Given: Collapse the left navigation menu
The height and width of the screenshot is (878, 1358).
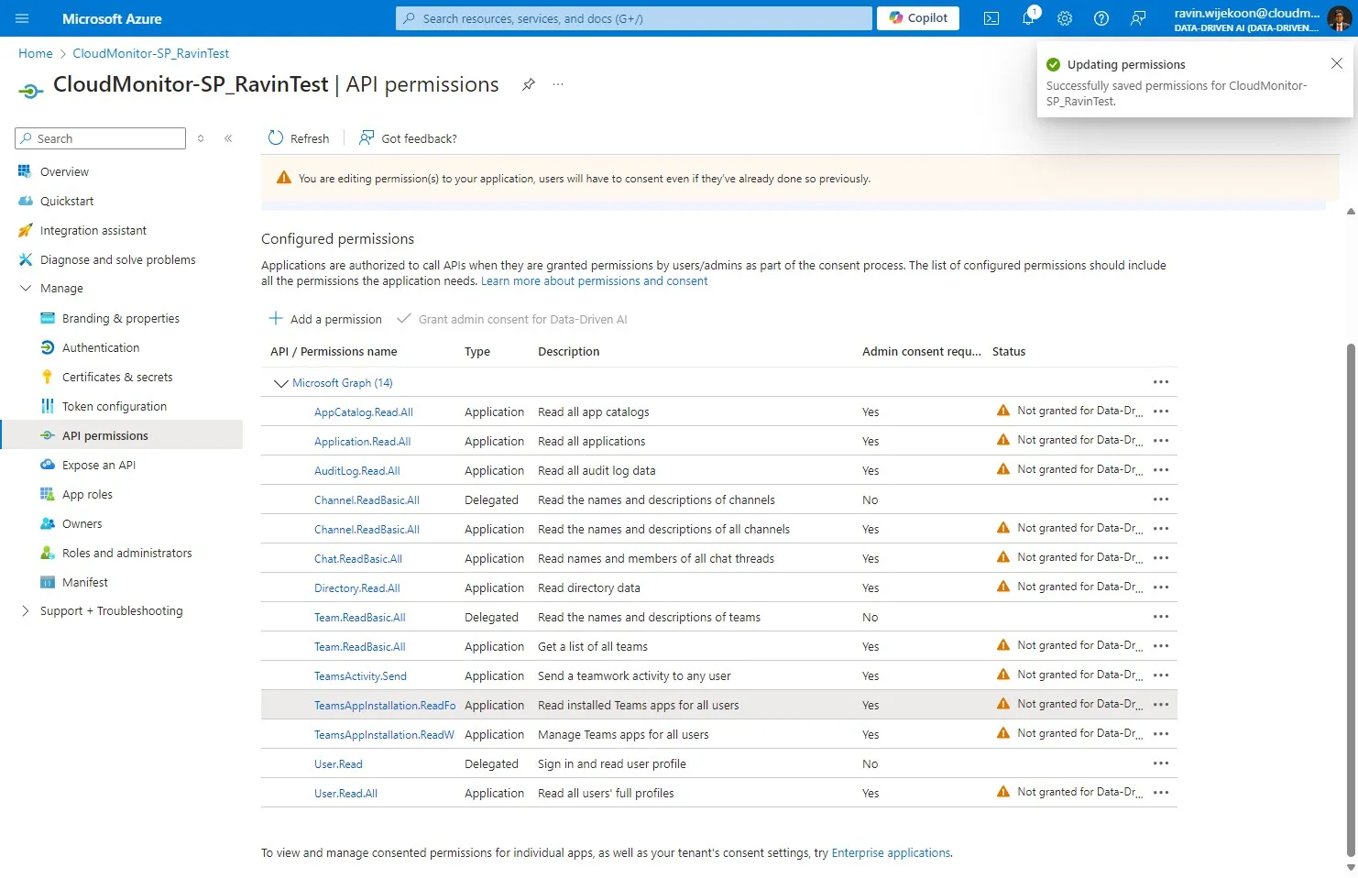Looking at the screenshot, I should coord(228,138).
